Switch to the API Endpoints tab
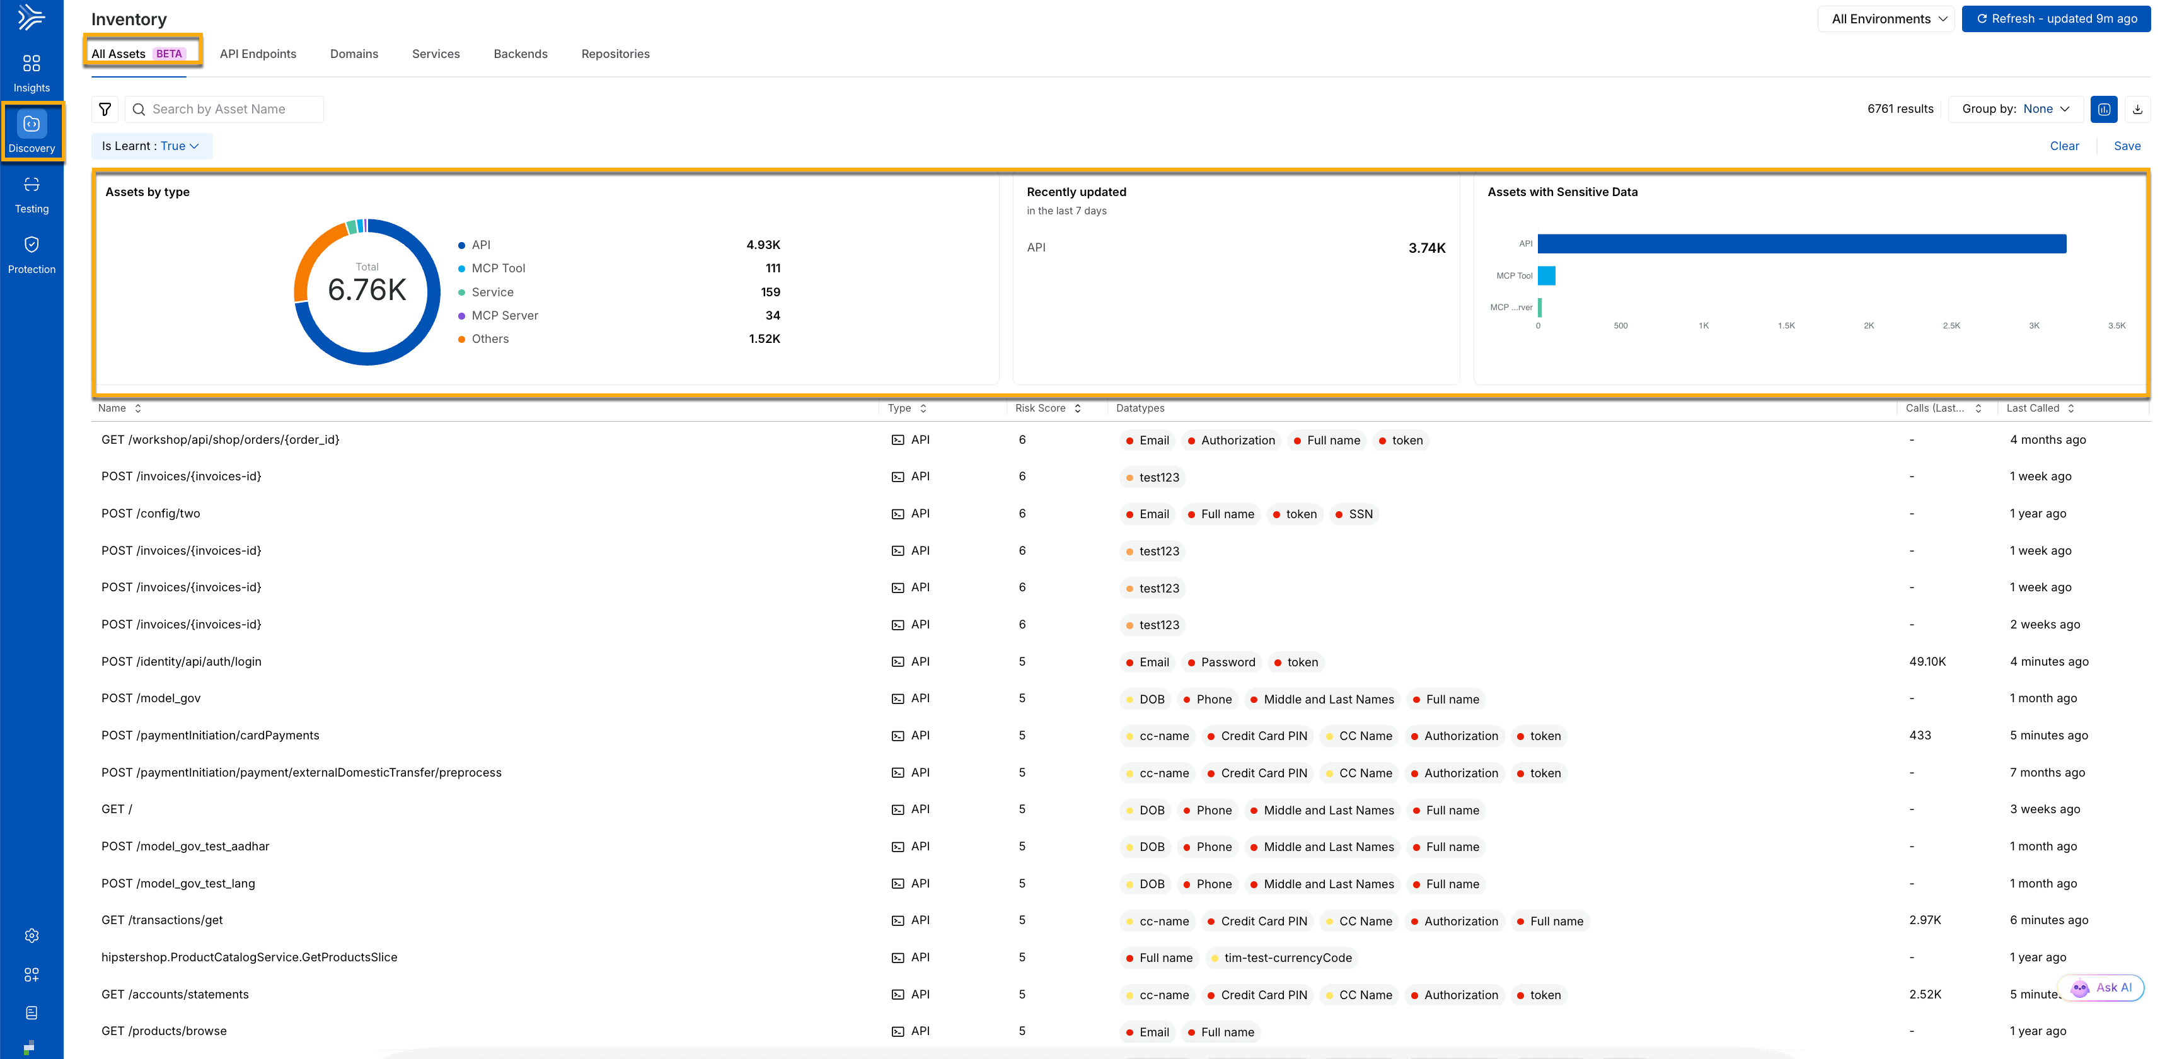2177x1059 pixels. click(x=258, y=54)
